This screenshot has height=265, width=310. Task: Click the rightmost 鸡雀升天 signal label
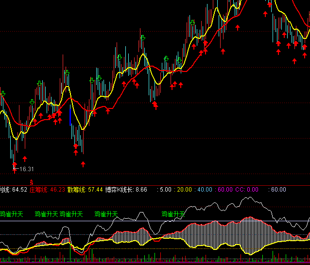[x=173, y=214]
